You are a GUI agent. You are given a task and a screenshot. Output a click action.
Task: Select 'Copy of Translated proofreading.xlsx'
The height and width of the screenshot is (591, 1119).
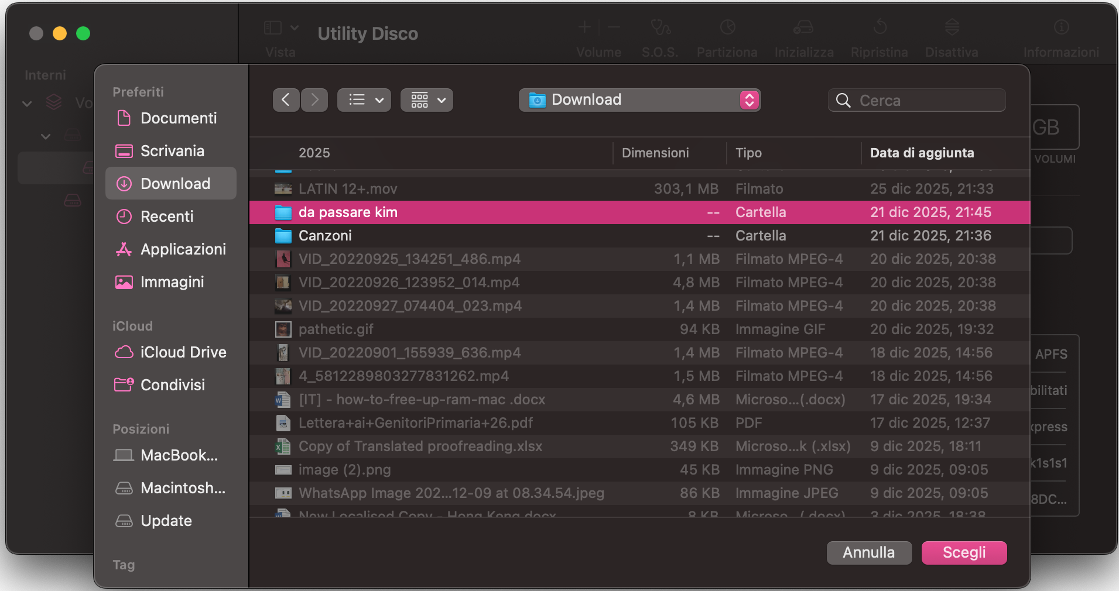click(x=639, y=446)
